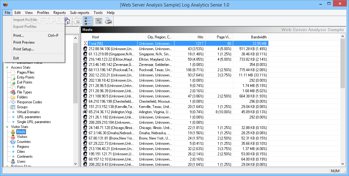Select Continents in the tree
This screenshot has height=176, width=349.
click(25, 157)
